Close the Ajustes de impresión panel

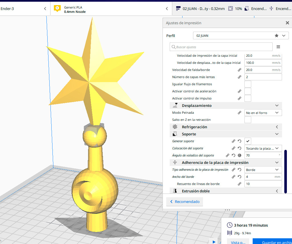point(287,23)
